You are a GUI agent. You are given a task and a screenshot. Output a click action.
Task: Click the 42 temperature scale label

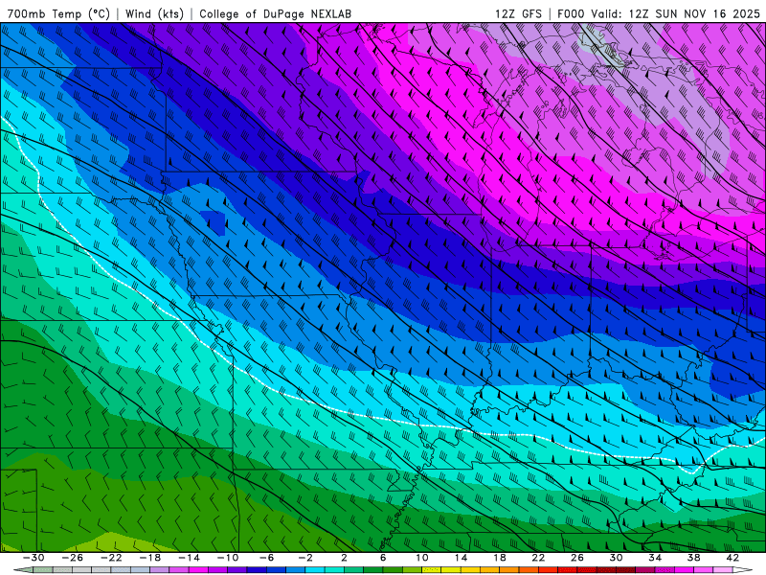(x=732, y=558)
